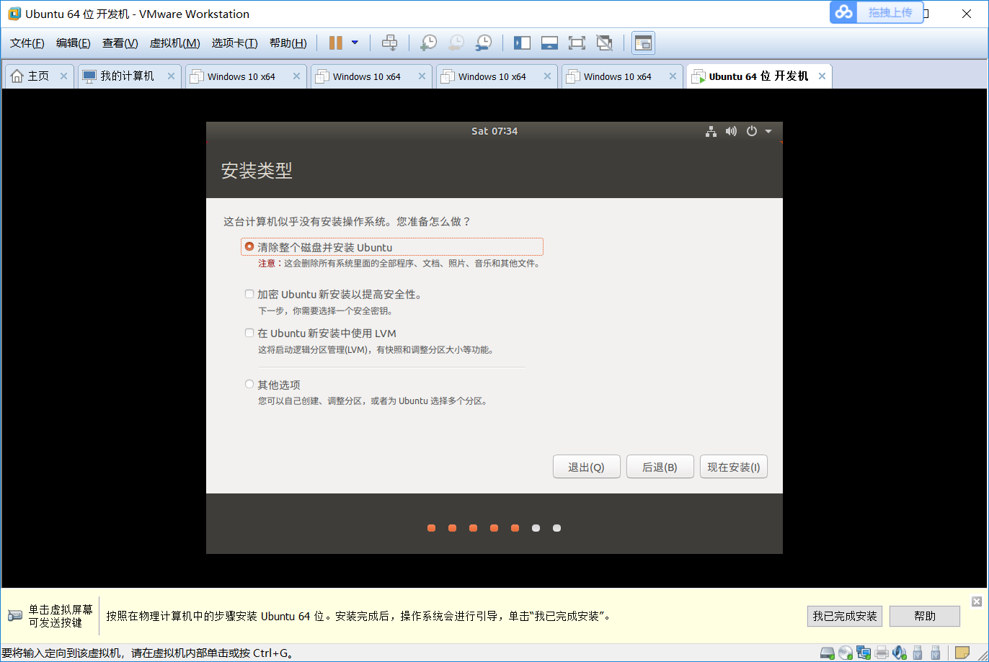Open the 帮助(H) menu
The width and height of the screenshot is (989, 662).
pos(288,43)
